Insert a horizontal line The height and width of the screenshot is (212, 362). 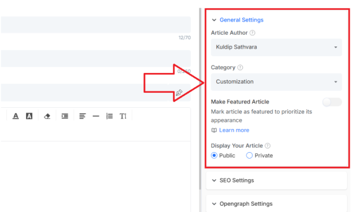96,116
